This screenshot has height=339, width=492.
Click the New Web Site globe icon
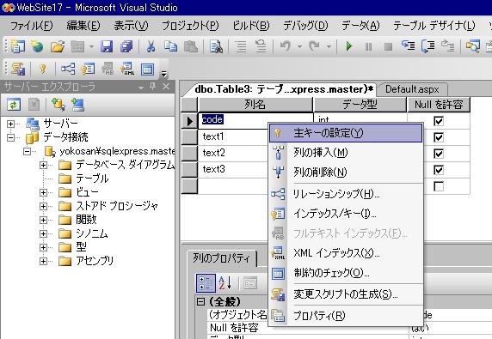coord(37,46)
